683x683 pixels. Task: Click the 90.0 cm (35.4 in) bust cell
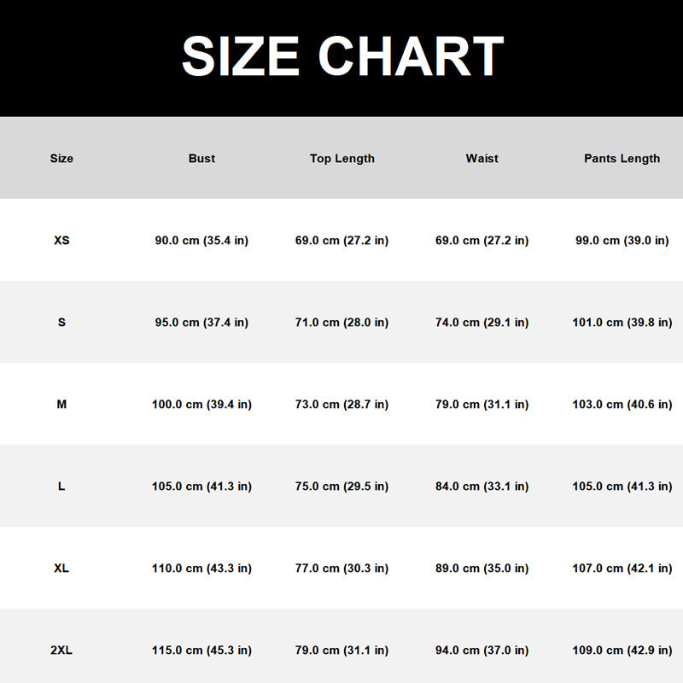201,241
